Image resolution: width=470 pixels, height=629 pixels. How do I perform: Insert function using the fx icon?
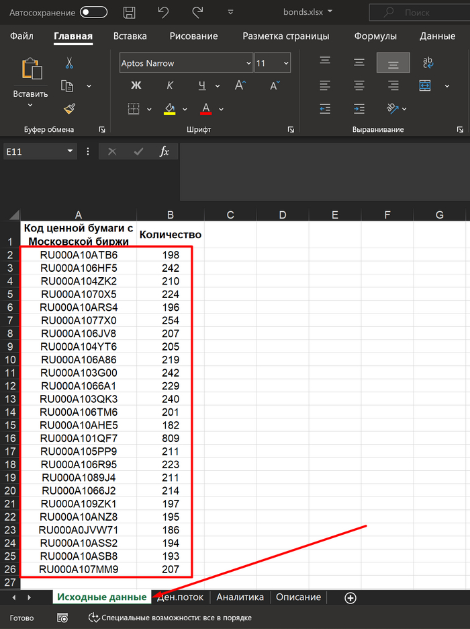click(164, 152)
